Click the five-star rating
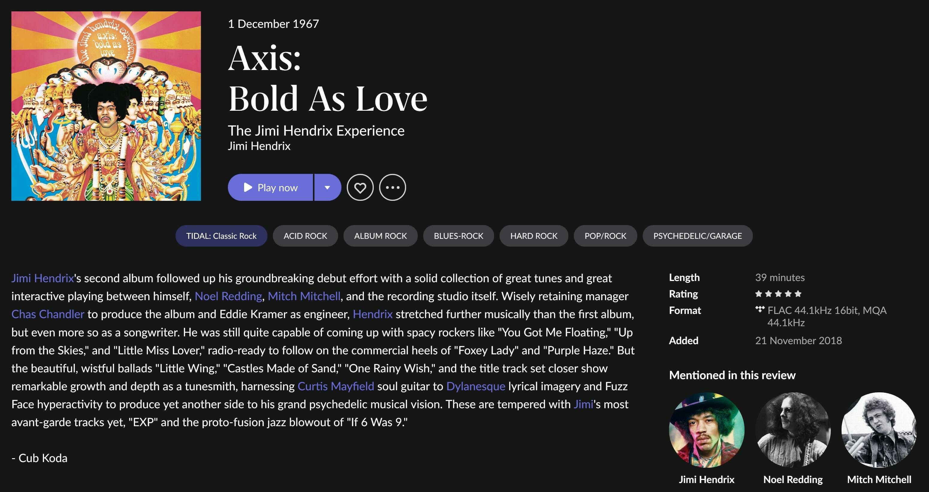The image size is (929, 492). coord(778,294)
